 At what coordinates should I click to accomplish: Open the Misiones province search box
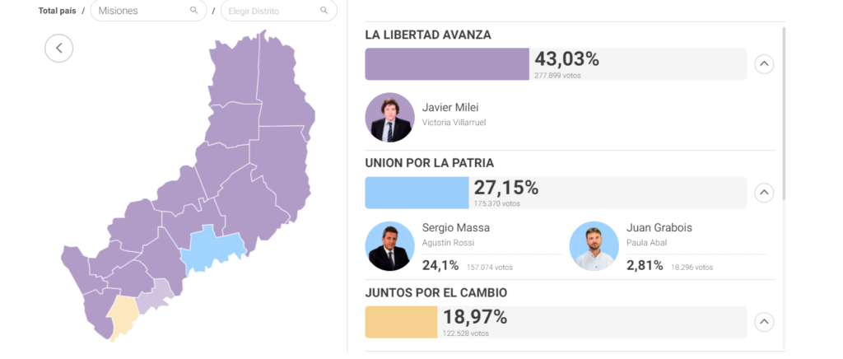point(140,11)
